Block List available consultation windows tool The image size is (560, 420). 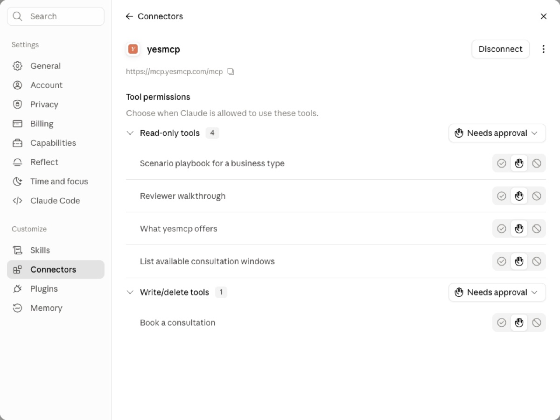pyautogui.click(x=537, y=261)
